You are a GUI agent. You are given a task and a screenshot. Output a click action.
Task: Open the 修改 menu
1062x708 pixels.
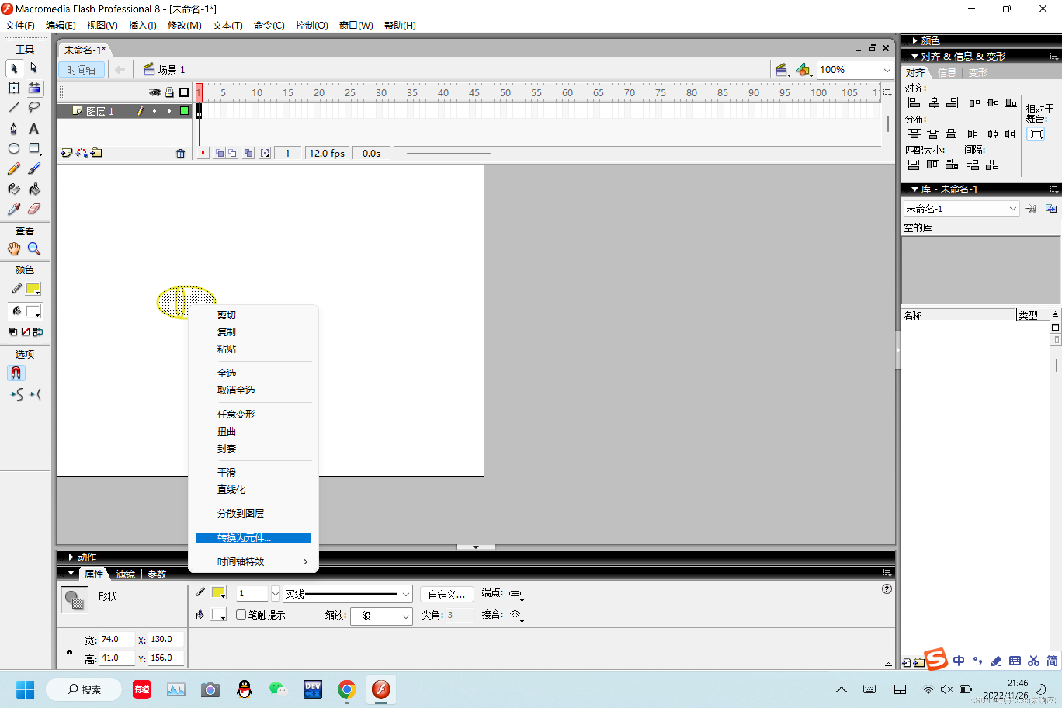point(184,25)
